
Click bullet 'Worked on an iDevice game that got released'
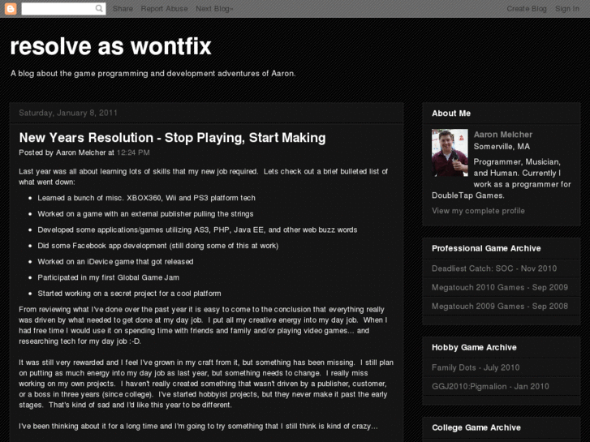pos(115,262)
